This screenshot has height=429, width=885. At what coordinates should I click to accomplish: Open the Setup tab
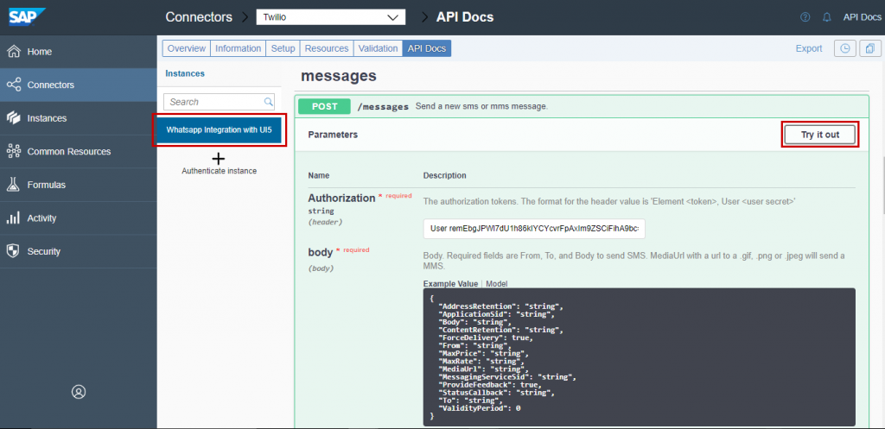283,48
